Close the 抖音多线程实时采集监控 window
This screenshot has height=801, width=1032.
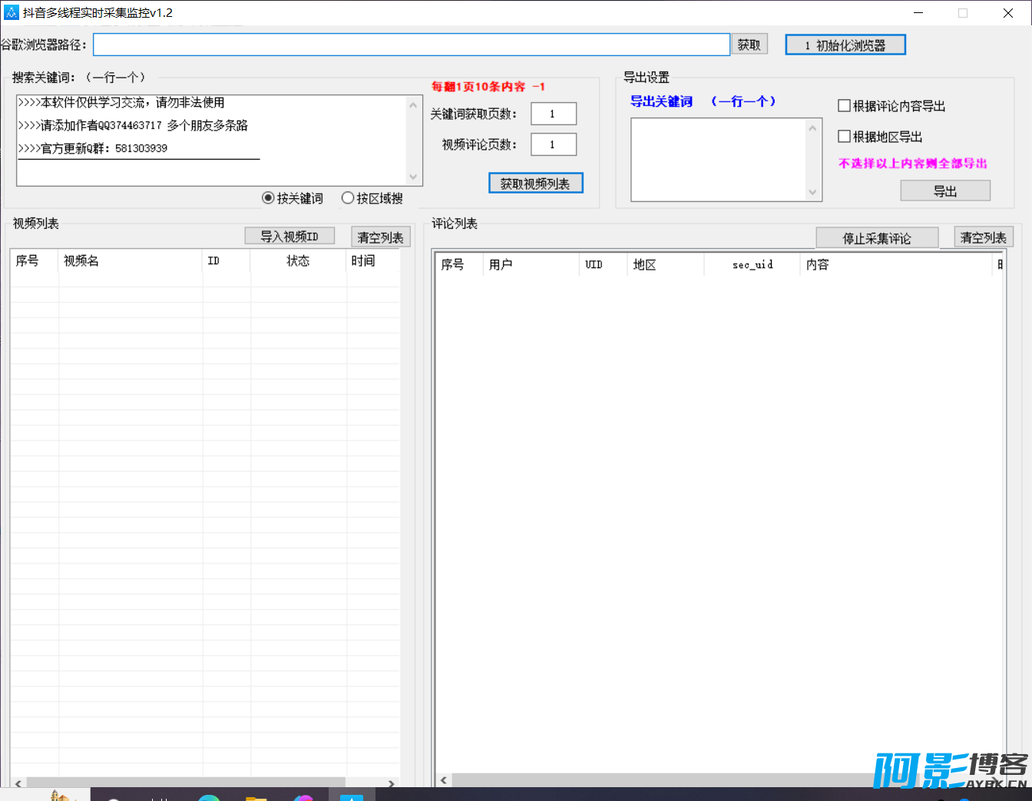pos(1008,12)
